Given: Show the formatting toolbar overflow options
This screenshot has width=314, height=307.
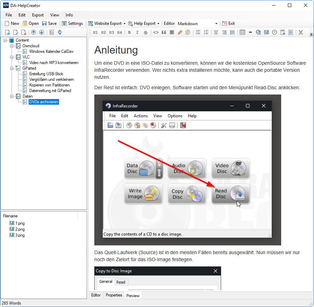Looking at the screenshot, I should pos(311,34).
